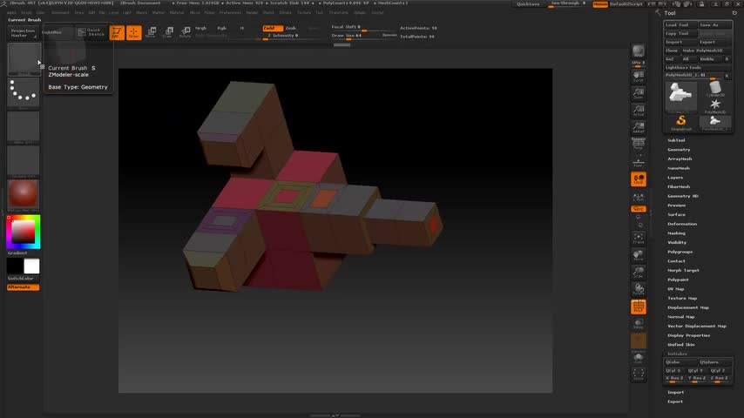Select the Scale transform icon in top toolbar
The width and height of the screenshot is (744, 418).
pos(168,32)
